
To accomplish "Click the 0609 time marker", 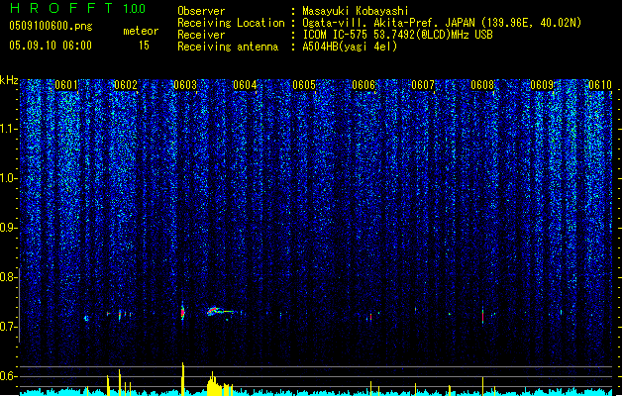I will point(542,85).
